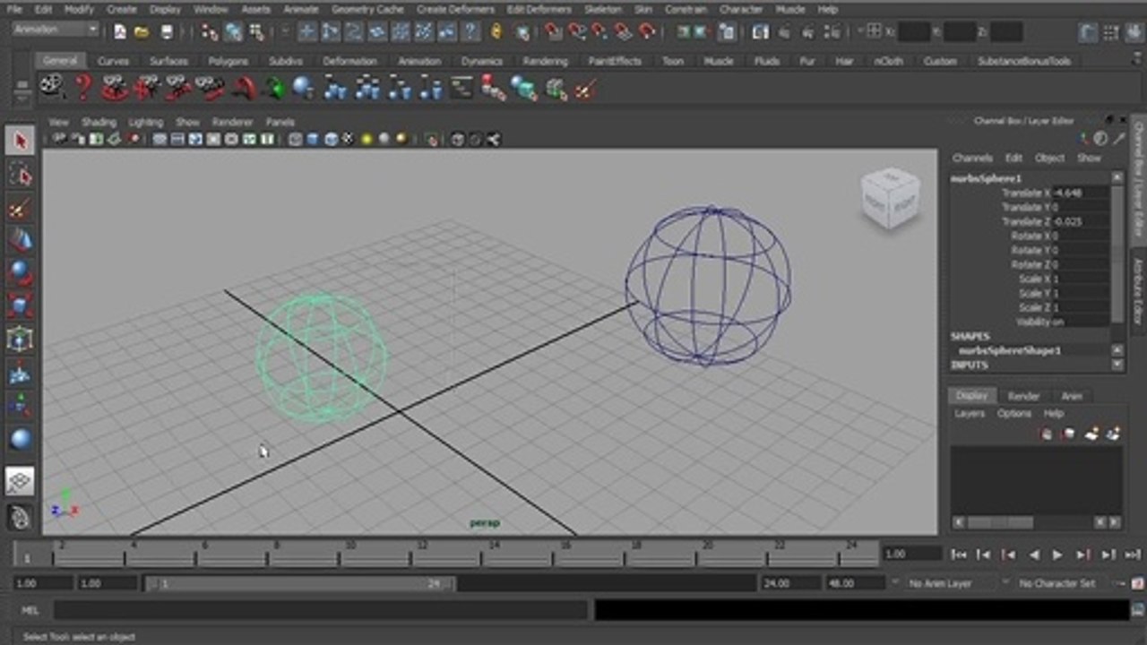Viewport: 1147px width, 645px height.
Task: Create a new scene with the file icon
Action: pyautogui.click(x=121, y=31)
